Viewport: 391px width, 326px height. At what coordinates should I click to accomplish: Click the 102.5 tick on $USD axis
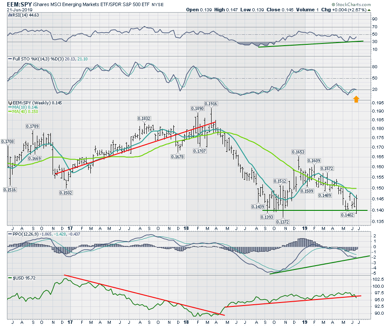coord(378,279)
